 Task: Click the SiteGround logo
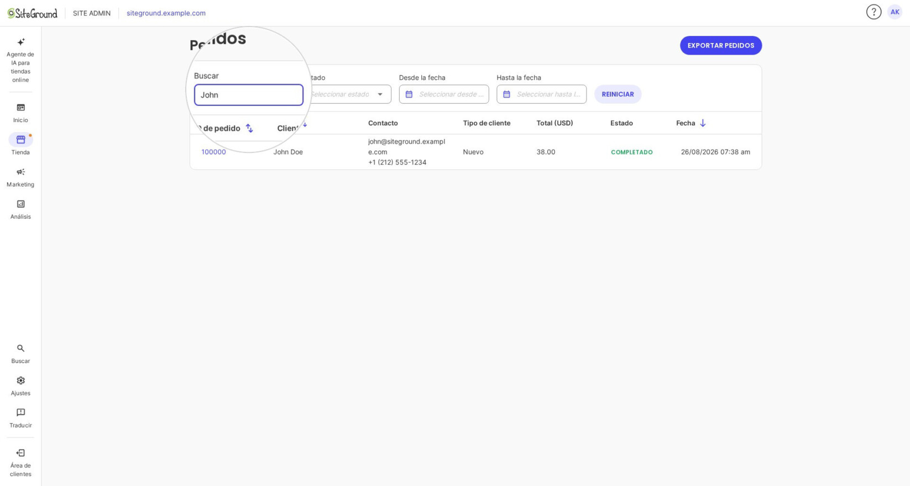pyautogui.click(x=32, y=13)
